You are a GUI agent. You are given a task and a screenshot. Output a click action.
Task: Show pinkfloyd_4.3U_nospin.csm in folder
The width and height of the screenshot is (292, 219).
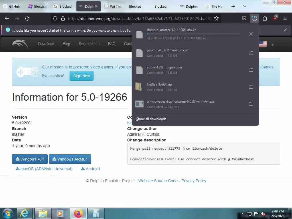coord(251,53)
